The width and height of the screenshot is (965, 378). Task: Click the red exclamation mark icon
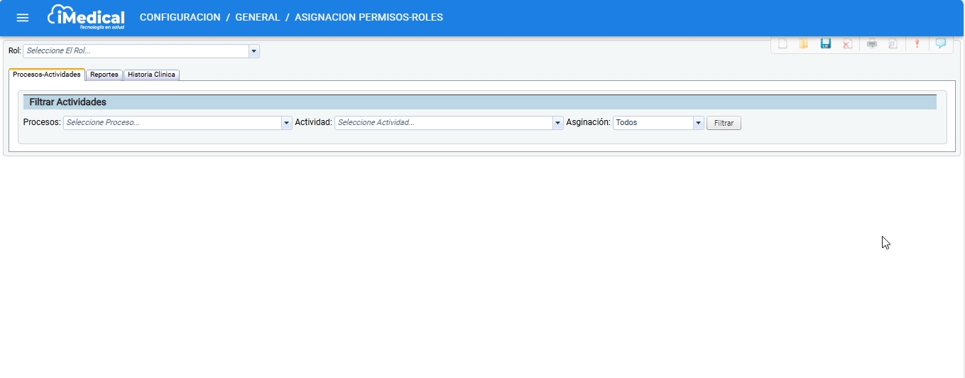tap(917, 44)
